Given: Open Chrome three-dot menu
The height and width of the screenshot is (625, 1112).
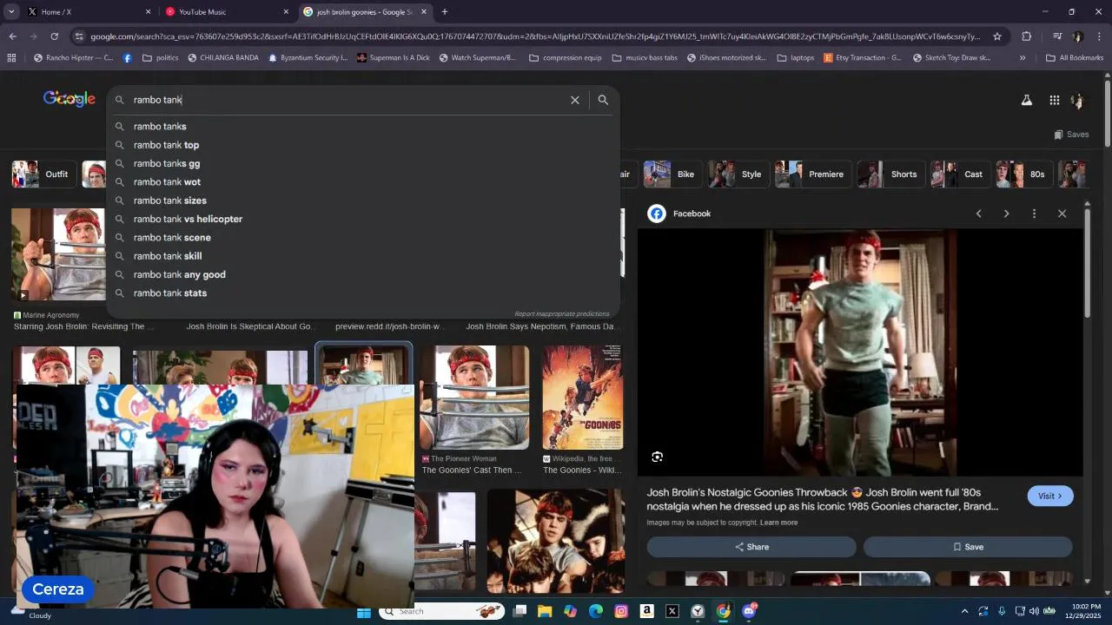Looking at the screenshot, I should pos(1099,36).
